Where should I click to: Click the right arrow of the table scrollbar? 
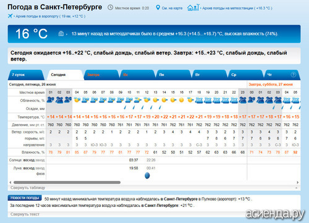click(x=297, y=182)
